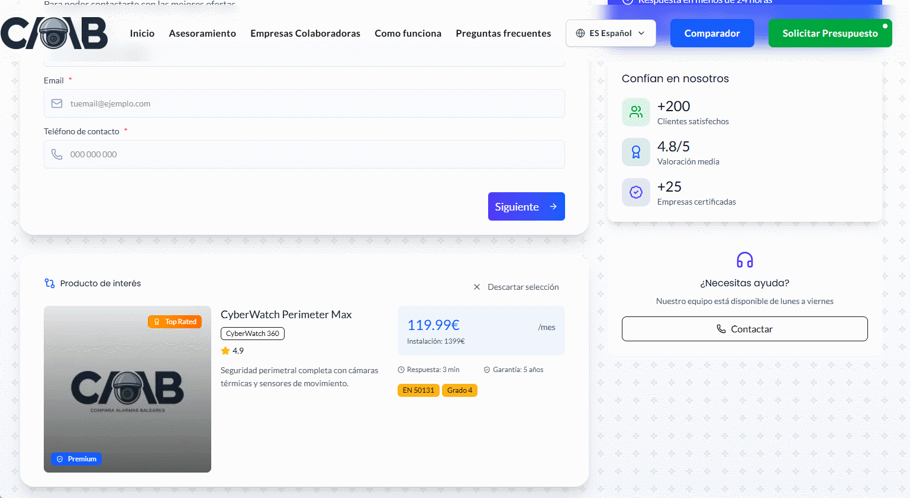Click the product description about cámaras térmicas
This screenshot has width=910, height=498.
click(299, 377)
